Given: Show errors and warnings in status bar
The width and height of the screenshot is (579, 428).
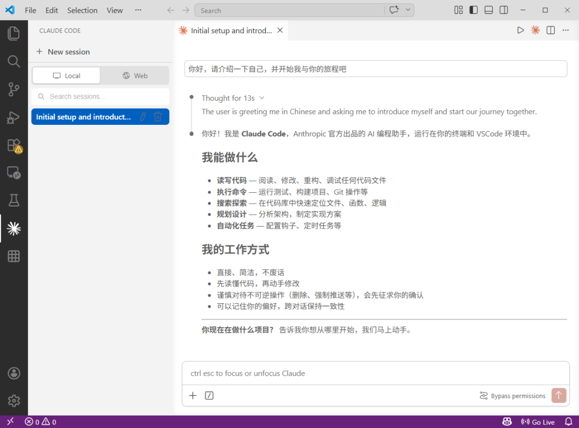Looking at the screenshot, I should click(41, 422).
